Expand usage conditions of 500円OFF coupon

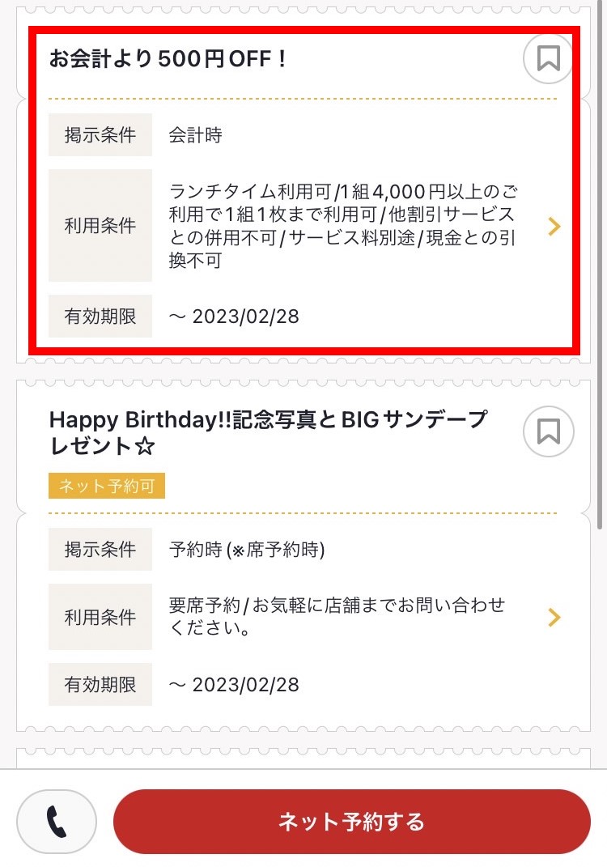click(554, 226)
